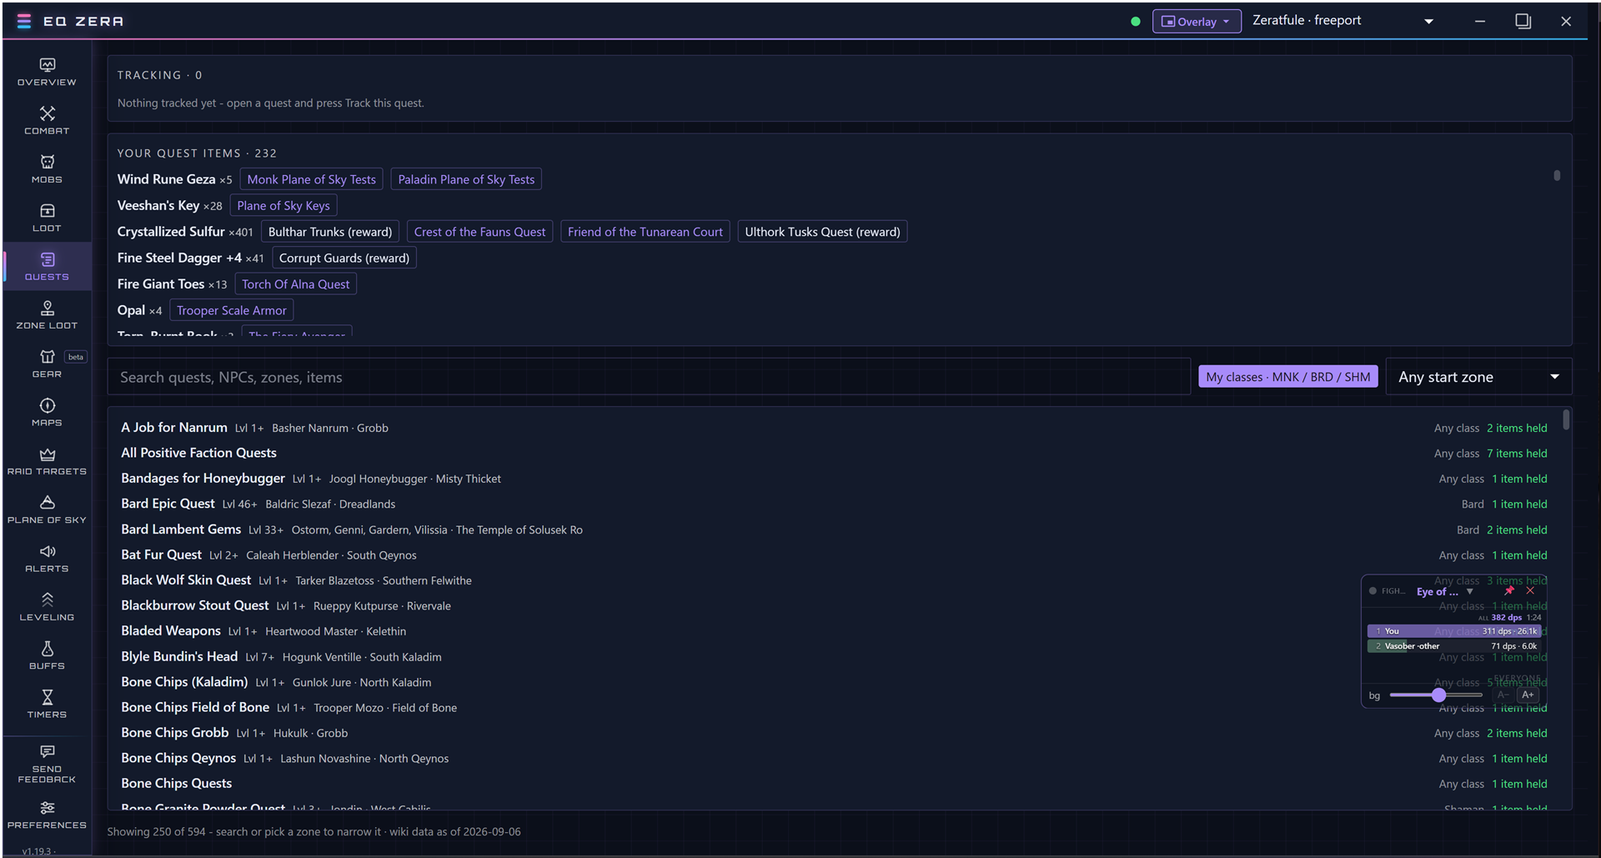Expand the Zeratfule · freeport character dropdown
This screenshot has height=858, width=1601.
[x=1343, y=21]
